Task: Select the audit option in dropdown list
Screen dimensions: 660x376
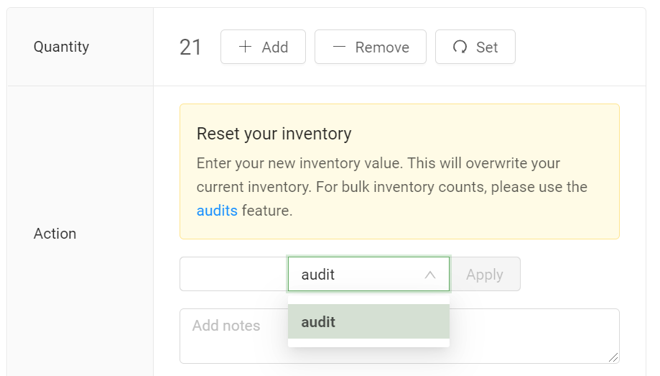Action: click(368, 321)
